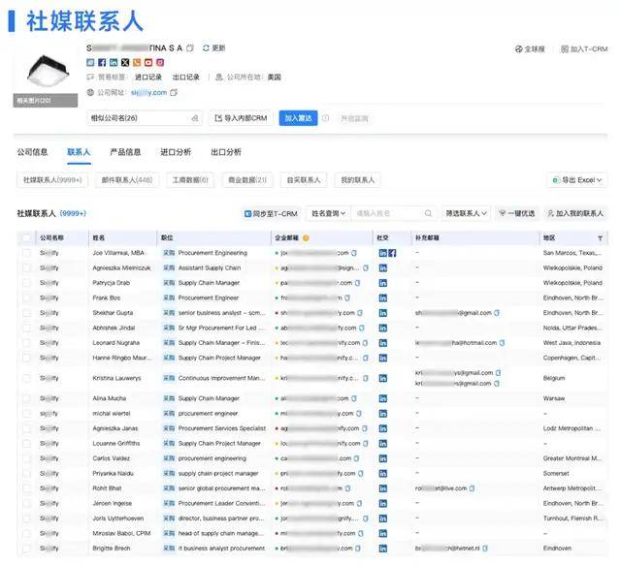Open the company's X (Twitter) icon
The height and width of the screenshot is (565, 621).
pos(125,63)
